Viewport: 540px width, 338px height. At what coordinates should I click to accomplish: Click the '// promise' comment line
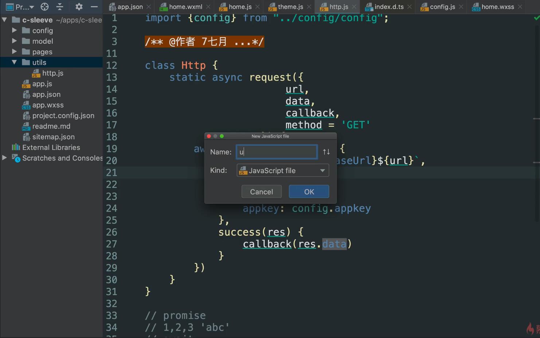(175, 315)
